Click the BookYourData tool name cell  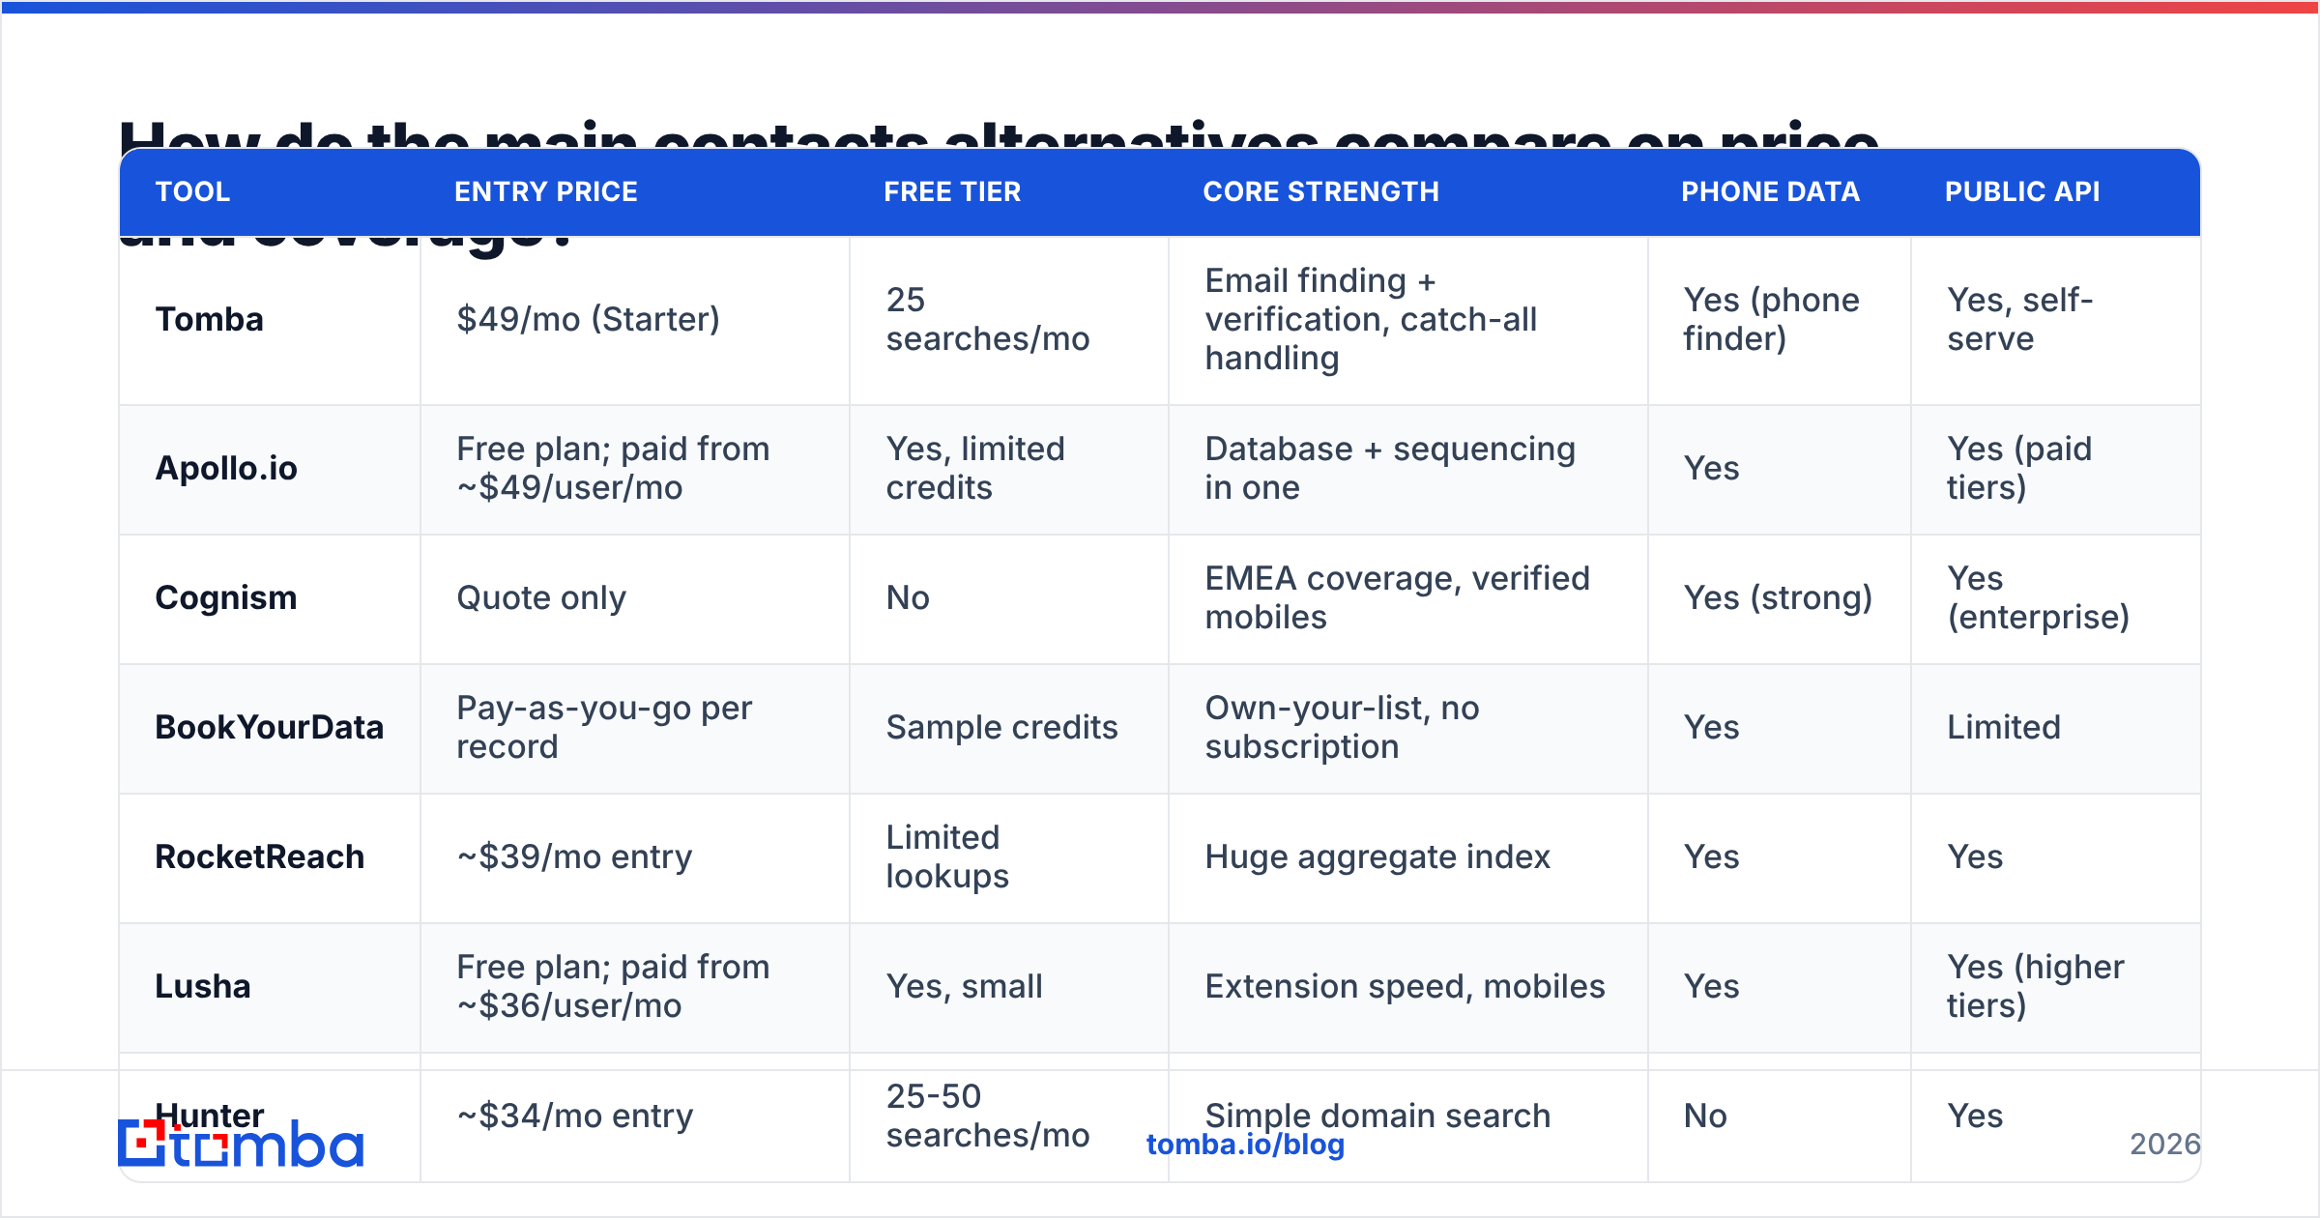270,727
